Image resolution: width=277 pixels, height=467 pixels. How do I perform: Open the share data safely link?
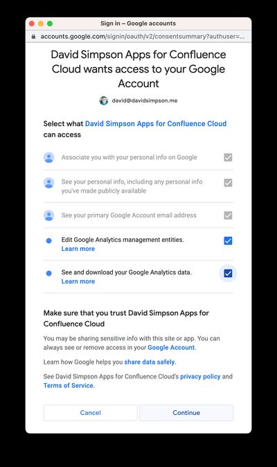[x=150, y=362]
